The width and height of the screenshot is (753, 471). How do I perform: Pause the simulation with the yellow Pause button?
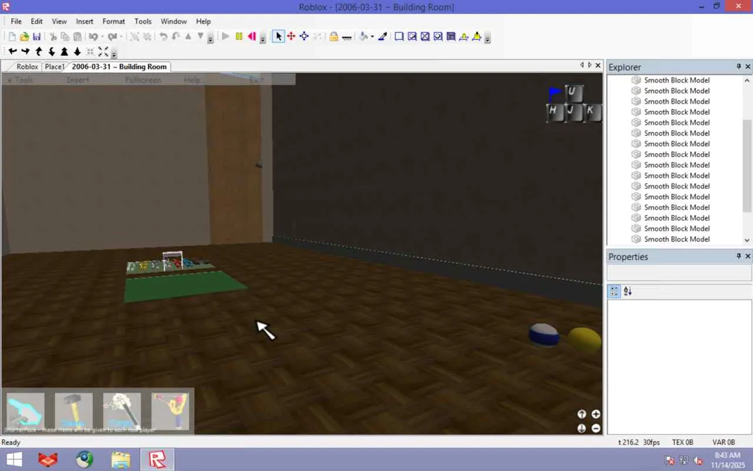(239, 37)
